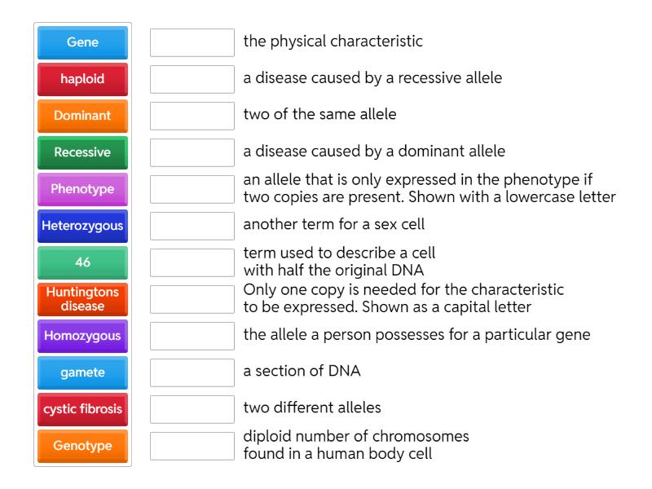Image resolution: width=652 pixels, height=489 pixels.
Task: Select the blue gamete tile
Action: point(82,372)
